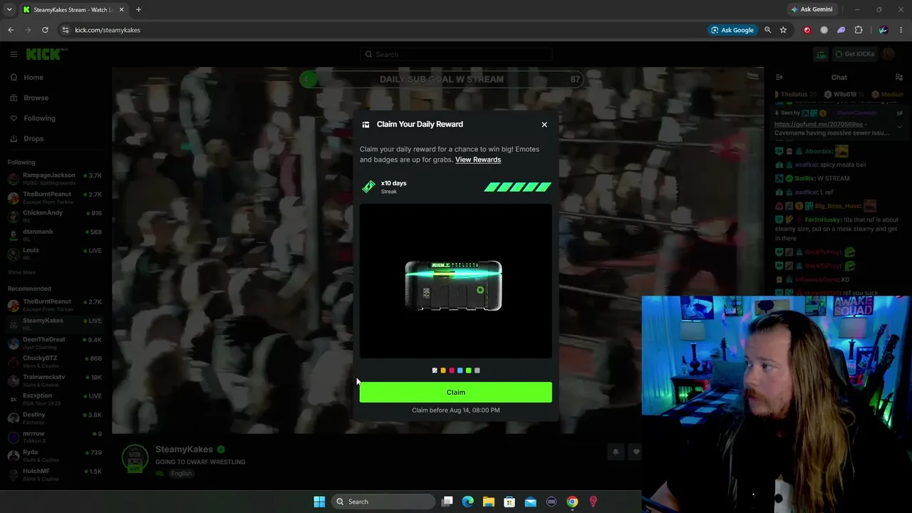Open the HutchMF channel
This screenshot has height=513, width=912.
tap(56, 475)
